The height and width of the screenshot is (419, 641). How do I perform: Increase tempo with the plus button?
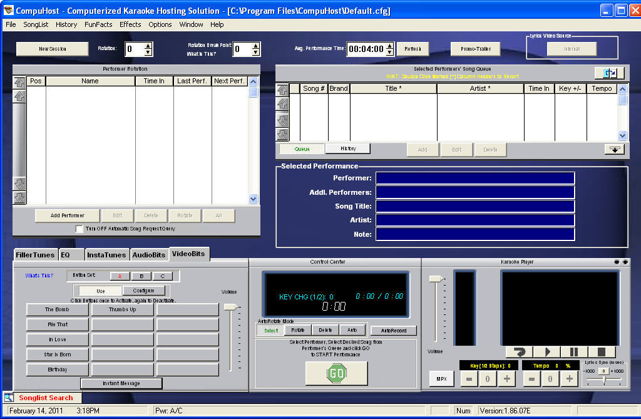(x=569, y=378)
